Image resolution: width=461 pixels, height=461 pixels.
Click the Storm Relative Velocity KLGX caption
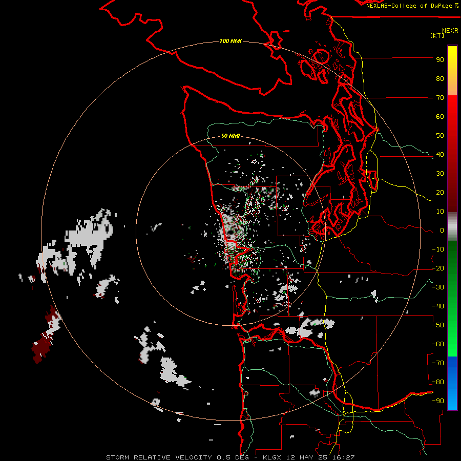230,457
